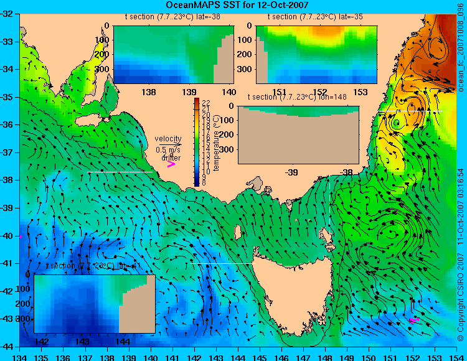Open the lat=-35 temperature section inset
467x361 pixels.
pos(316,55)
